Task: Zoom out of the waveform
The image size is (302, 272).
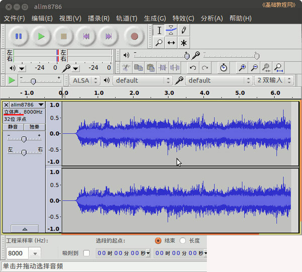Action: click(254, 67)
